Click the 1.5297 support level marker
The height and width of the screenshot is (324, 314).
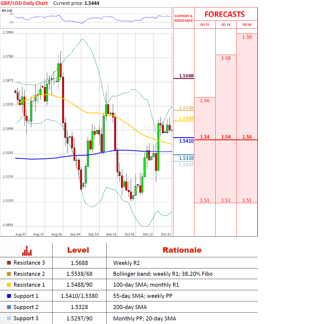pos(186,164)
